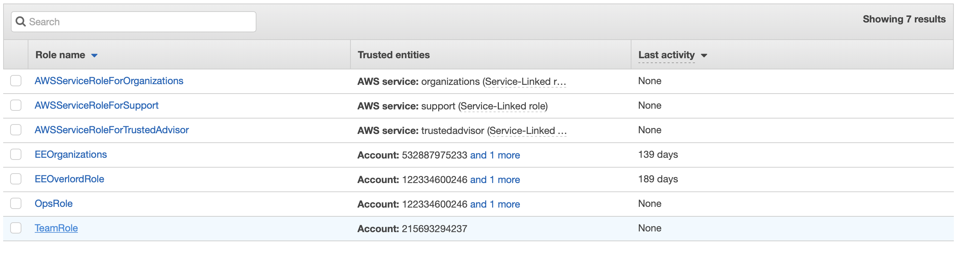The height and width of the screenshot is (257, 964).
Task: Toggle the OpsRole row checkbox
Action: coord(16,203)
